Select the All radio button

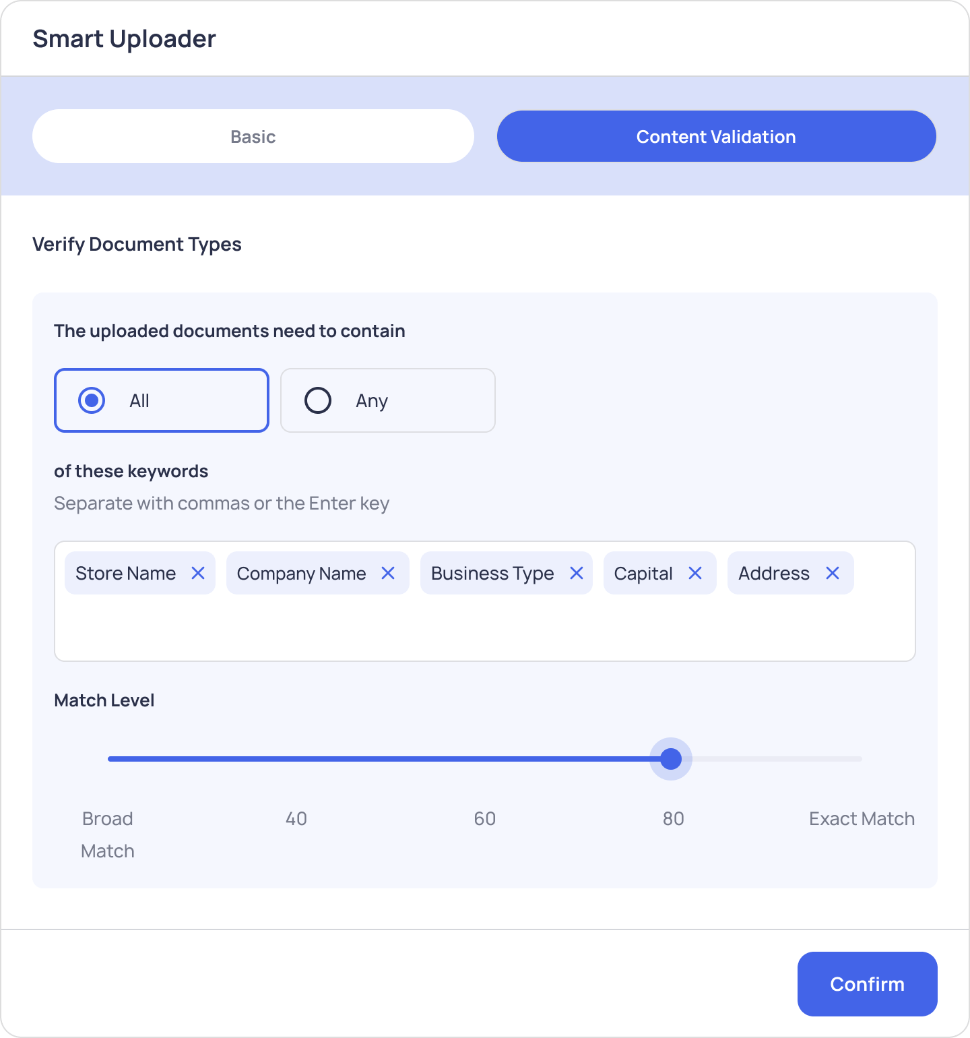[x=92, y=400]
